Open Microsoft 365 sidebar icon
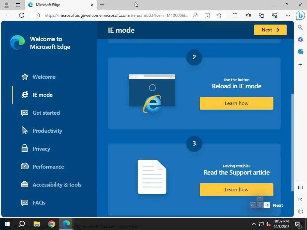Image resolution: width=307 pixels, height=230 pixels. tap(300, 39)
